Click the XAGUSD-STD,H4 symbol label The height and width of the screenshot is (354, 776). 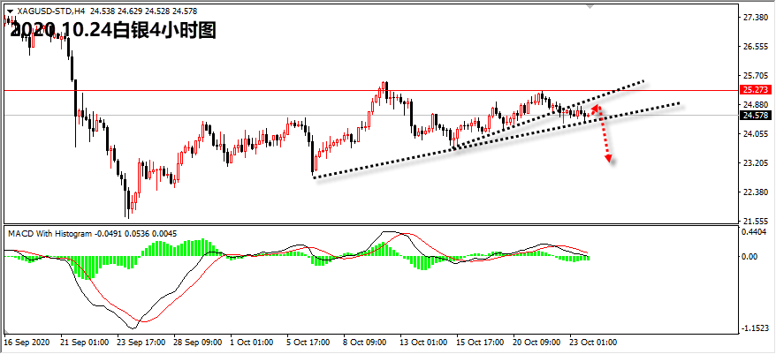[51, 11]
